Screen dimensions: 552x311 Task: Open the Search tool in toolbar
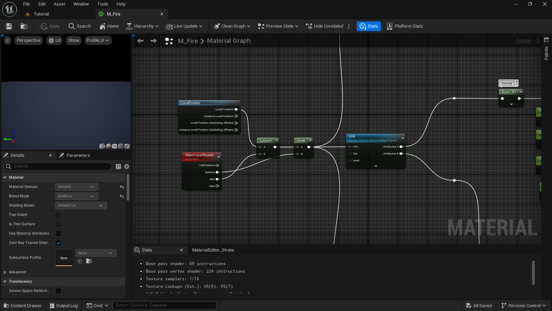click(x=80, y=26)
